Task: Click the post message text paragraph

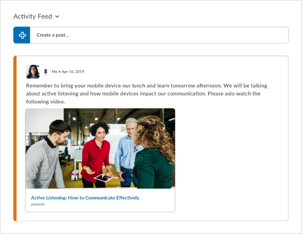Action: click(x=146, y=94)
